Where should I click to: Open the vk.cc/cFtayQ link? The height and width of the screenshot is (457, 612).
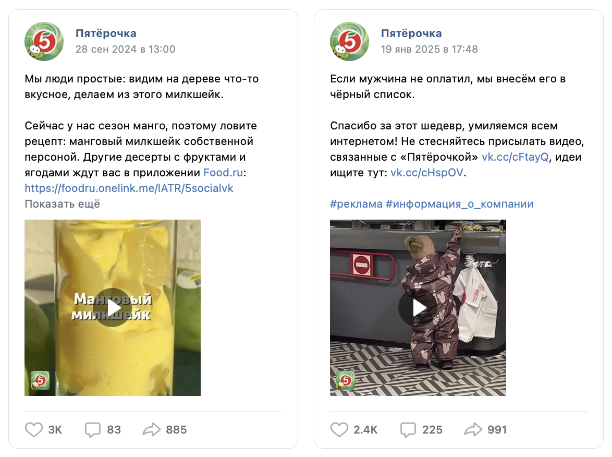point(515,157)
